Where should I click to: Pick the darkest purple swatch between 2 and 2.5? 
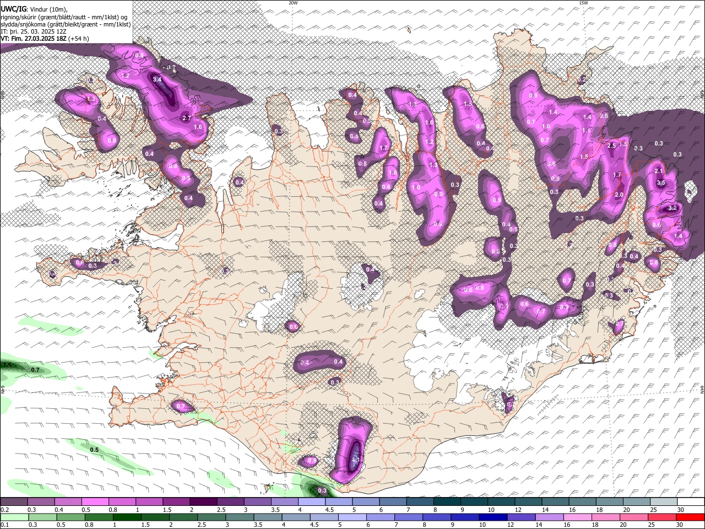(203, 502)
